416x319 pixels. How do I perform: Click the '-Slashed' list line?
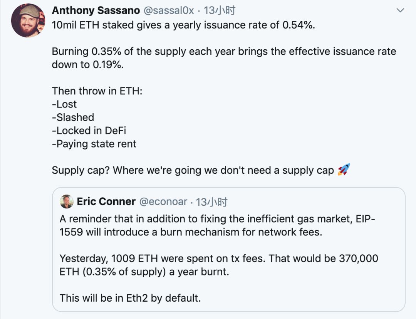pyautogui.click(x=73, y=118)
